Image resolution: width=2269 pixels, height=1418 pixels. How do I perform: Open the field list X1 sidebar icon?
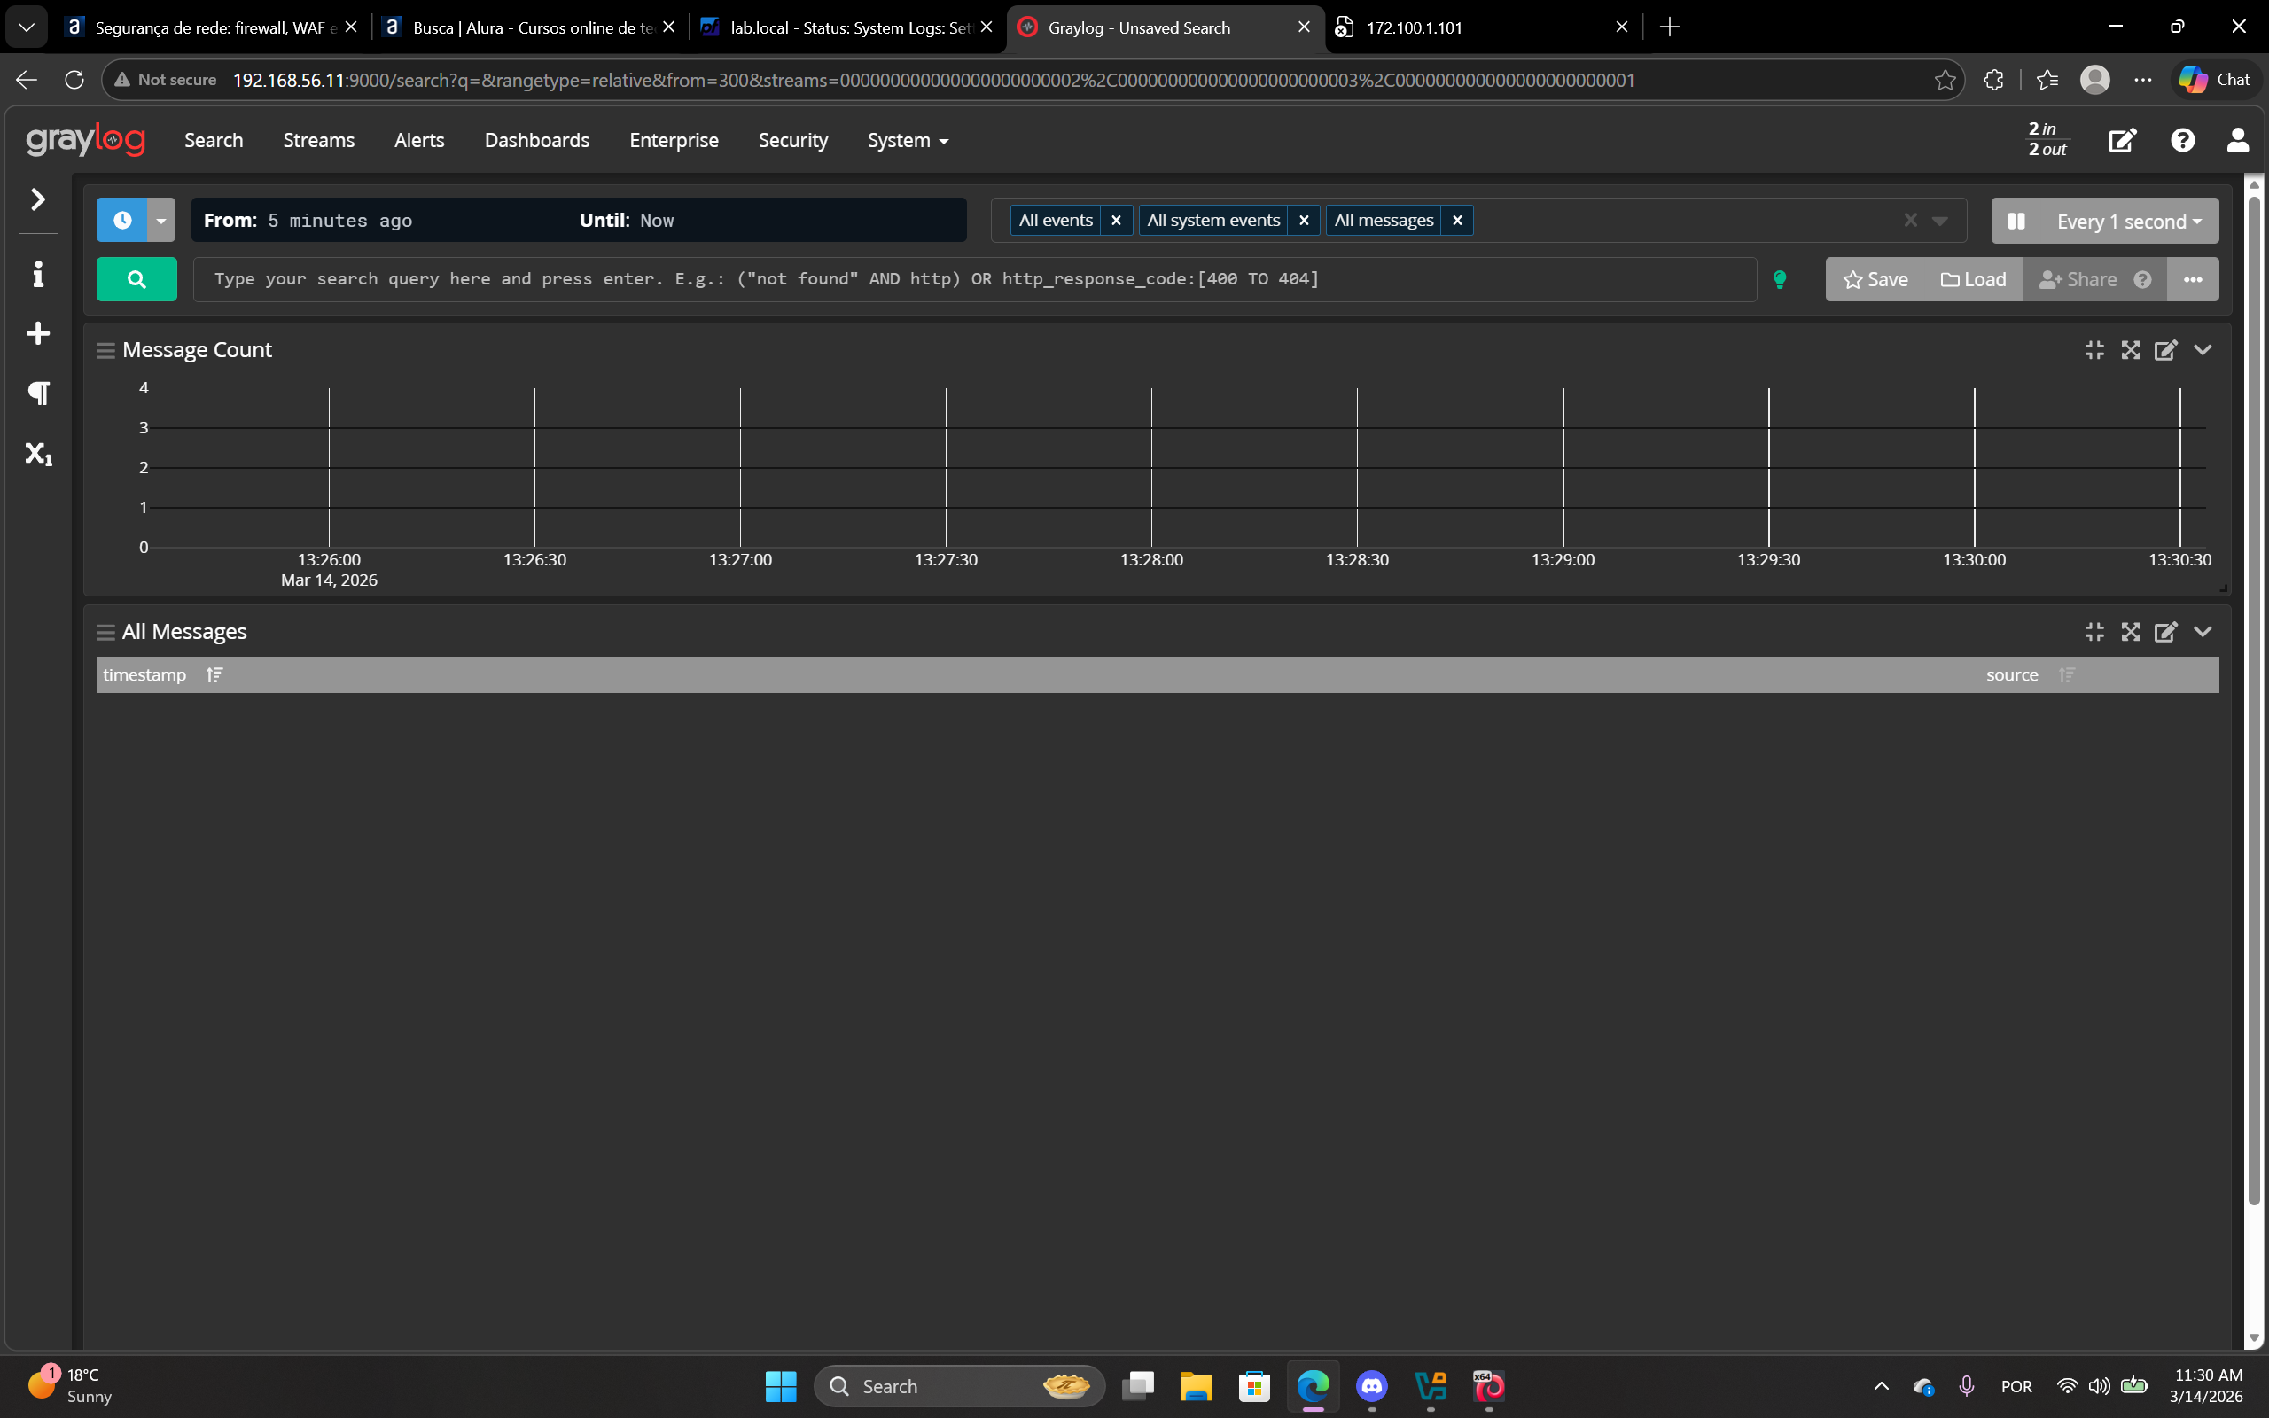point(37,454)
